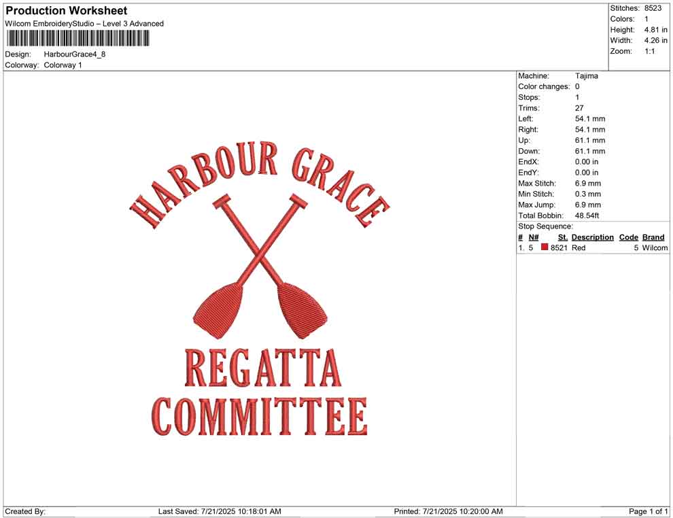Click the "Page 1 of 1" indicator
Image resolution: width=673 pixels, height=518 pixels.
click(648, 511)
